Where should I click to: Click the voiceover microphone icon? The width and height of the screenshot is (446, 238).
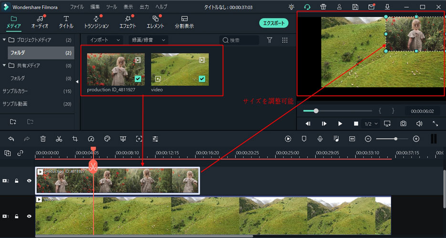click(320, 139)
